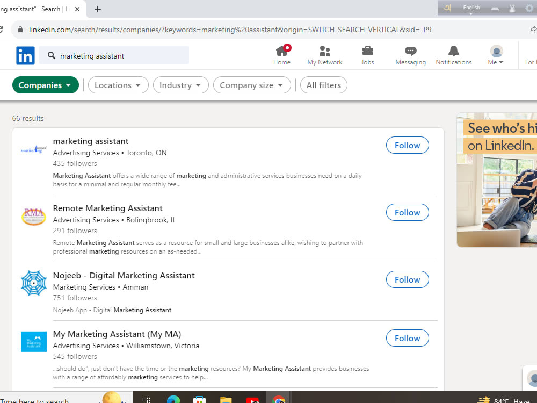Click the browser address bar URL
This screenshot has height=403, width=537.
[230, 30]
